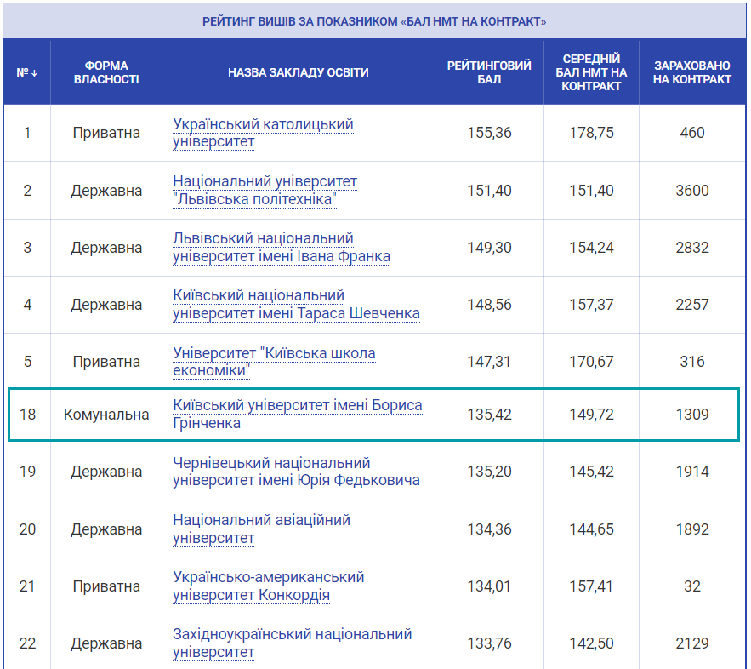This screenshot has width=751, height=669.
Task: Open Український католицький університет link
Action: click(x=263, y=133)
